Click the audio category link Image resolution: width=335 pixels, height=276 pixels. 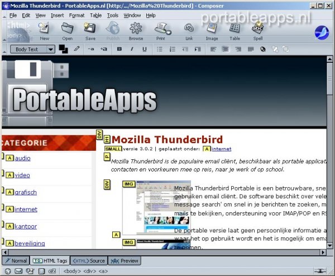(x=22, y=158)
